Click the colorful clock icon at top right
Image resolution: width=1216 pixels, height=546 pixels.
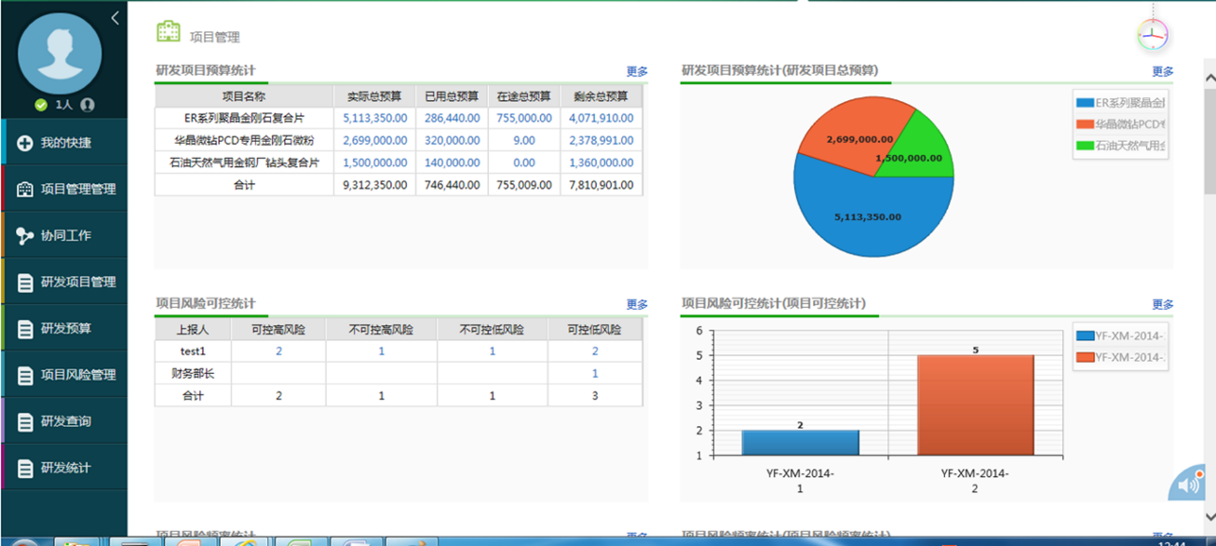1152,36
